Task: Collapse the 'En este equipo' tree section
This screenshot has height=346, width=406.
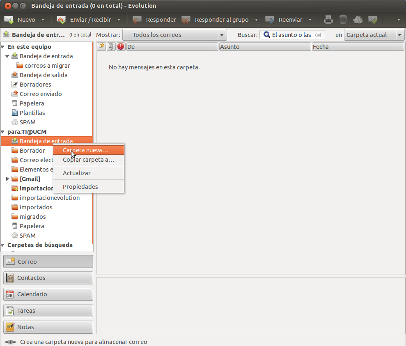Action: coord(2,47)
